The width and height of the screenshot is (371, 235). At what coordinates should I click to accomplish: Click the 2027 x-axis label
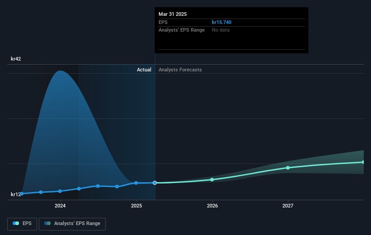288,206
